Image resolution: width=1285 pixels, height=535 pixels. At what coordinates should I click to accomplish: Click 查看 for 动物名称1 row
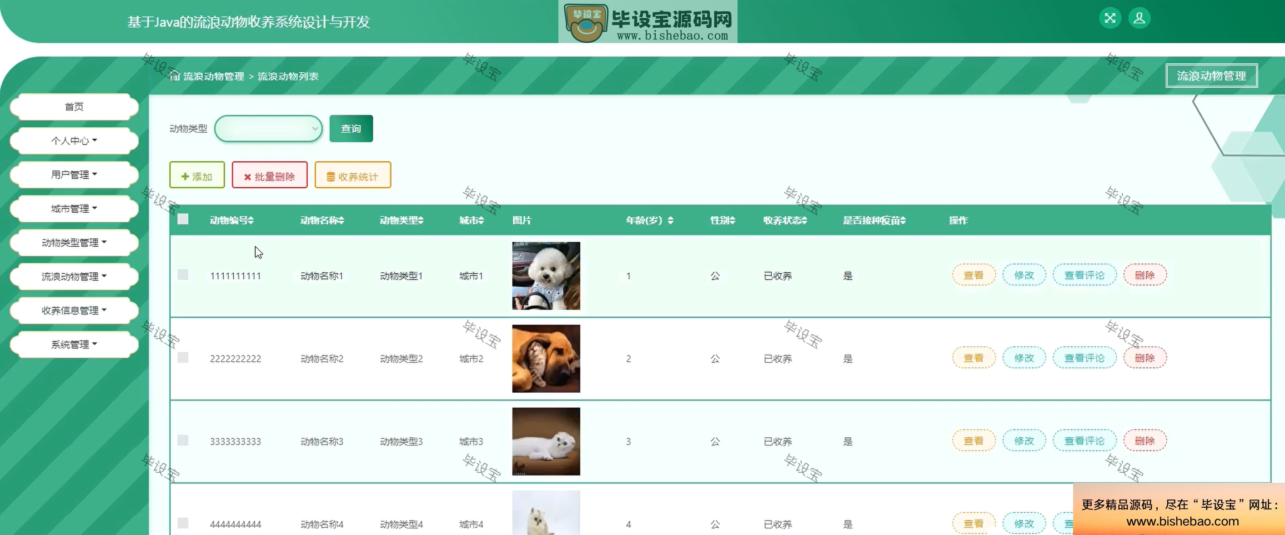[974, 275]
